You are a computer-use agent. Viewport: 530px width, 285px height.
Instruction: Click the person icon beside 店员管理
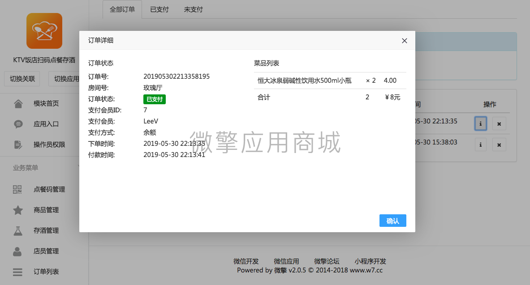click(17, 251)
